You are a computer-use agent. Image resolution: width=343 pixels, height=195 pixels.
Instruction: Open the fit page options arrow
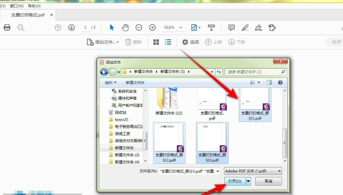(199, 28)
